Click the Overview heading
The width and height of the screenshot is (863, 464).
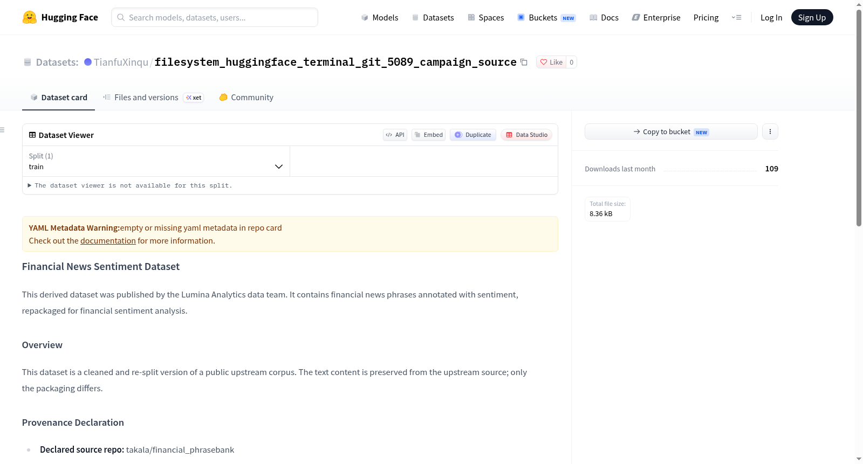42,345
